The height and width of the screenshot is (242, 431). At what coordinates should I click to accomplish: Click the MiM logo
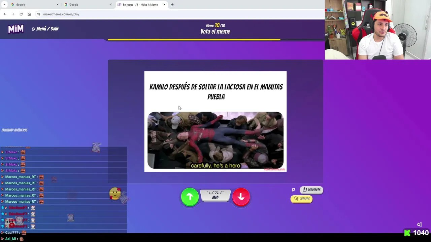point(16,29)
